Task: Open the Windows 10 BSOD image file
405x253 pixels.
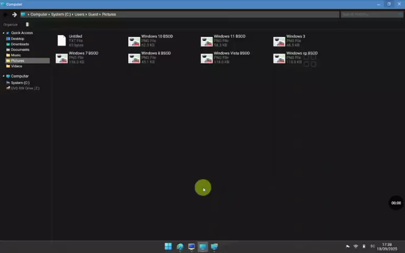Action: (x=134, y=41)
